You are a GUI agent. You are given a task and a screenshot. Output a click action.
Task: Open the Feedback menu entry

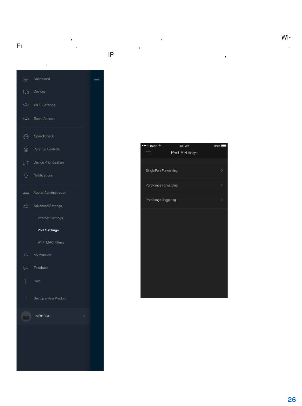pyautogui.click(x=41, y=268)
